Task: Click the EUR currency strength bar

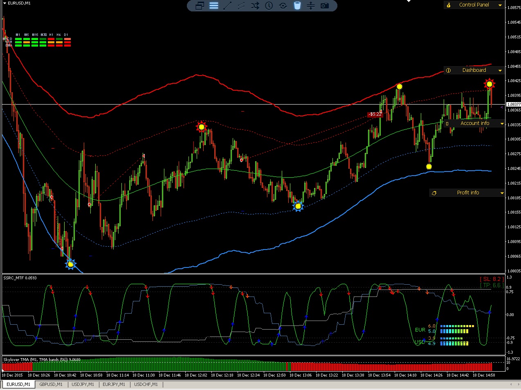Action: click(457, 329)
